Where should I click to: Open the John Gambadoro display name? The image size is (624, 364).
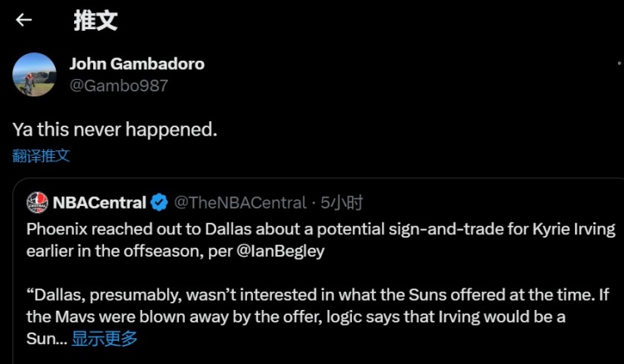(136, 64)
